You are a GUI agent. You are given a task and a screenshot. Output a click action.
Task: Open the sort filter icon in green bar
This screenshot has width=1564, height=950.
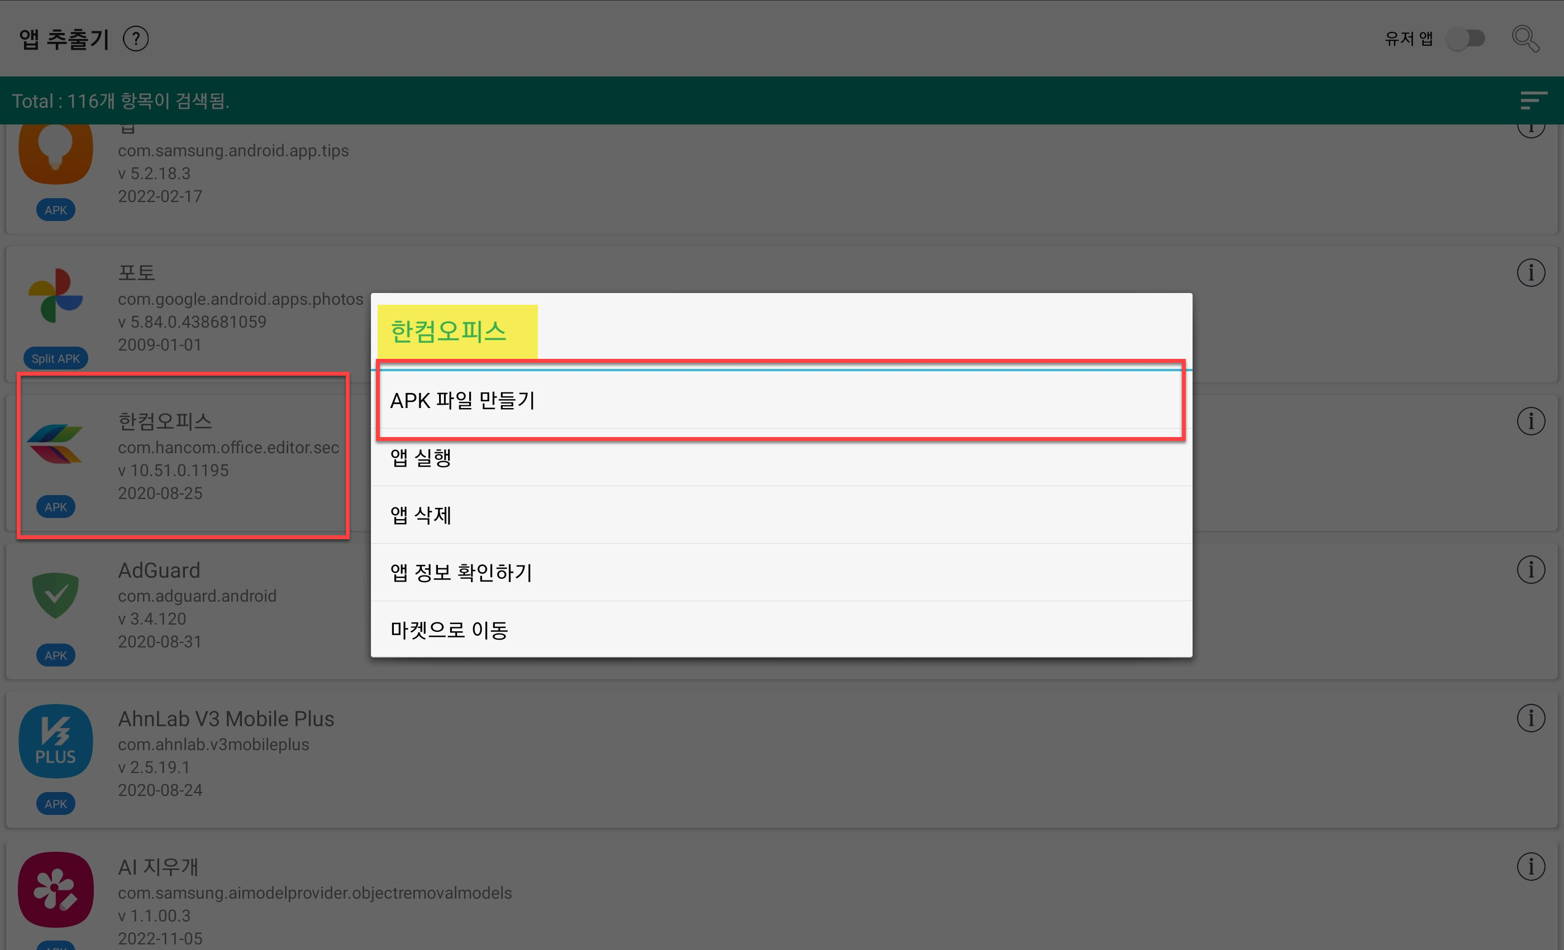[1533, 100]
